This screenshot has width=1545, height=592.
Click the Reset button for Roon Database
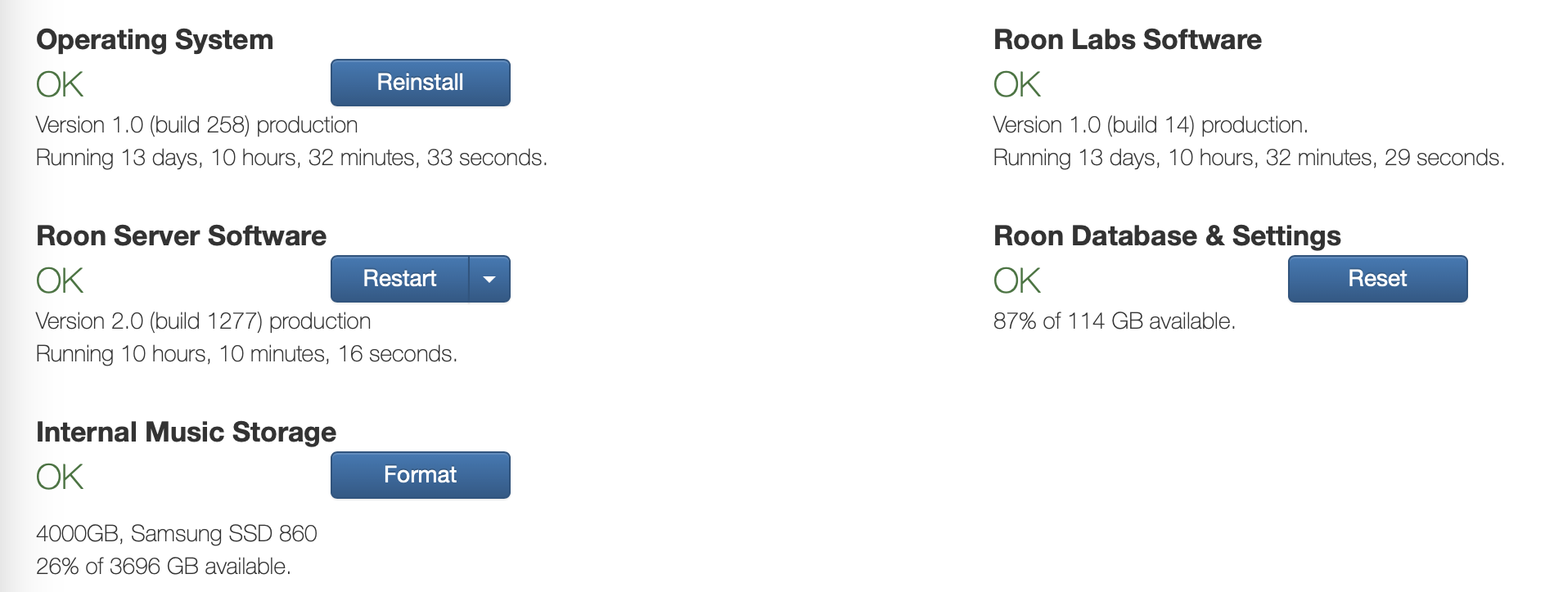pos(1377,279)
